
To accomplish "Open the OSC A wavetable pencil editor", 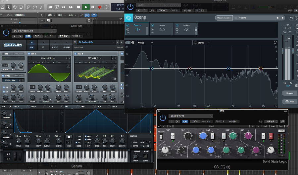I will (68, 66).
